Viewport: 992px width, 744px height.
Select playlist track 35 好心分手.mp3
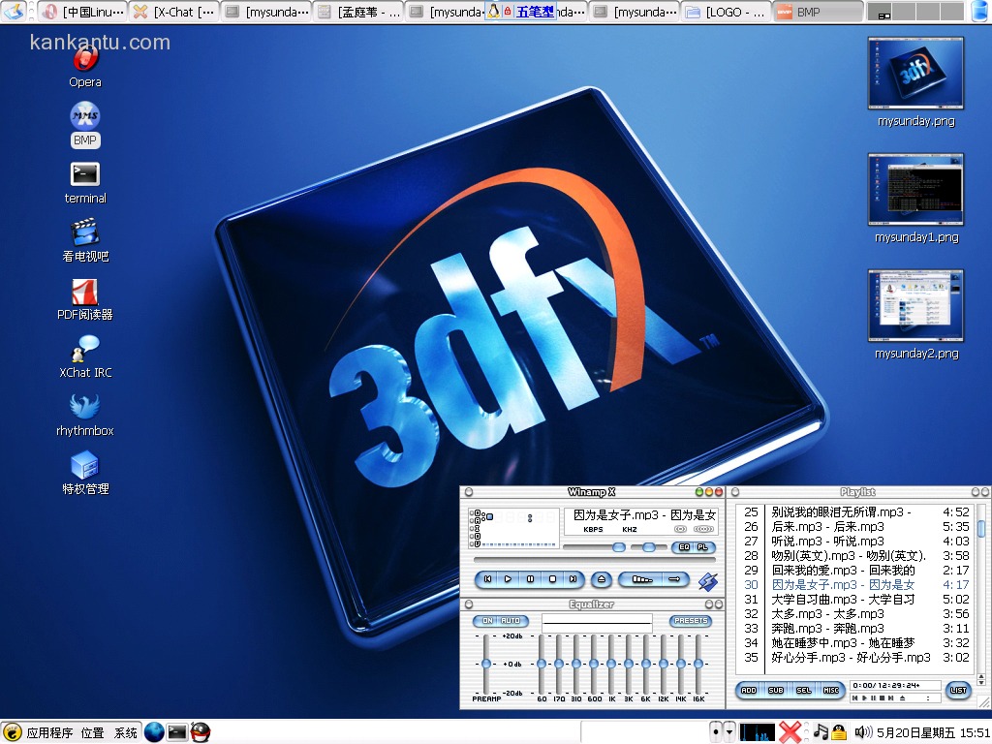point(856,658)
